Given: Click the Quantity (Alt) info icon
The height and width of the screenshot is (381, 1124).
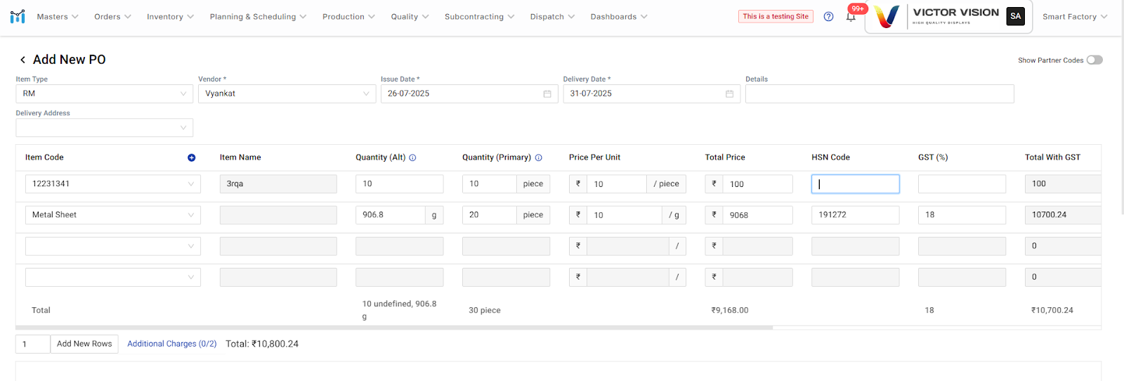Looking at the screenshot, I should [412, 157].
